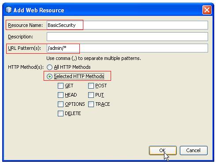Check the GET method checkbox
The image size is (216, 164).
60,86
